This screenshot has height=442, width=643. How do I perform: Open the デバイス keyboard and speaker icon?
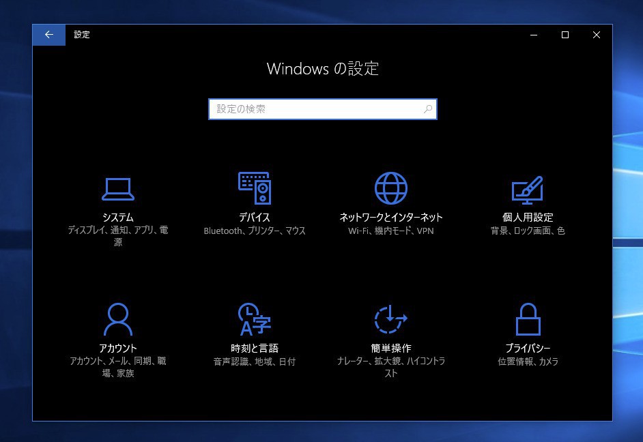click(x=255, y=188)
